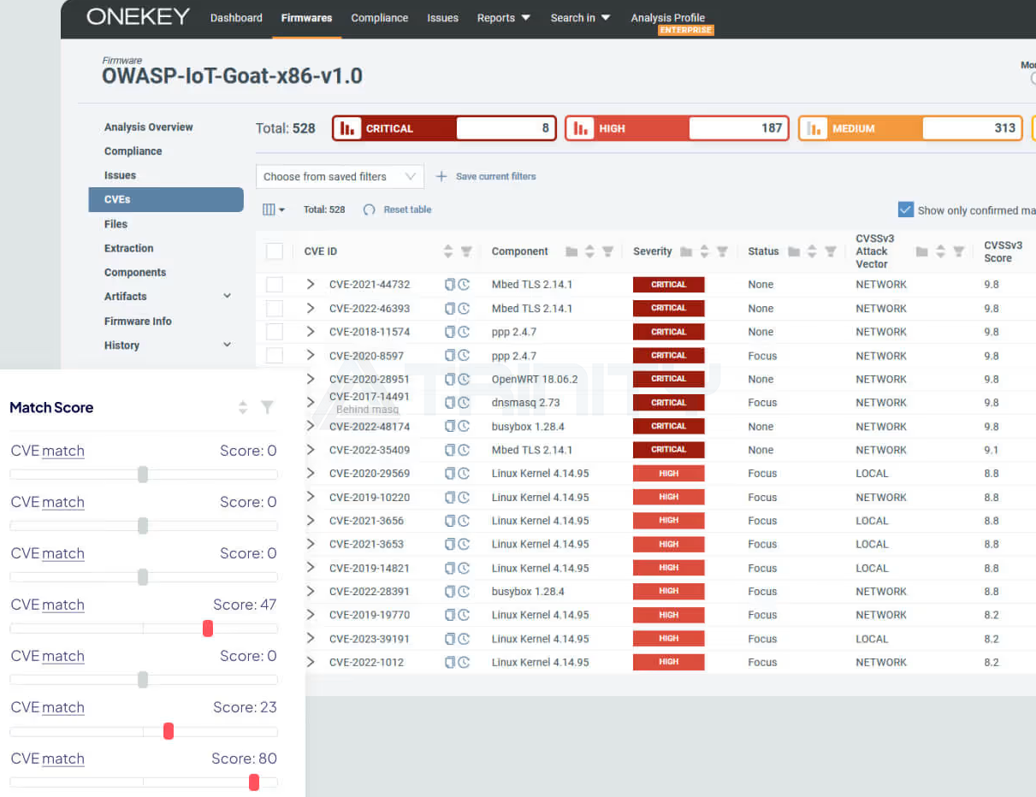Expand the Artifacts sidebar section
This screenshot has height=797, width=1036.
pyautogui.click(x=227, y=297)
